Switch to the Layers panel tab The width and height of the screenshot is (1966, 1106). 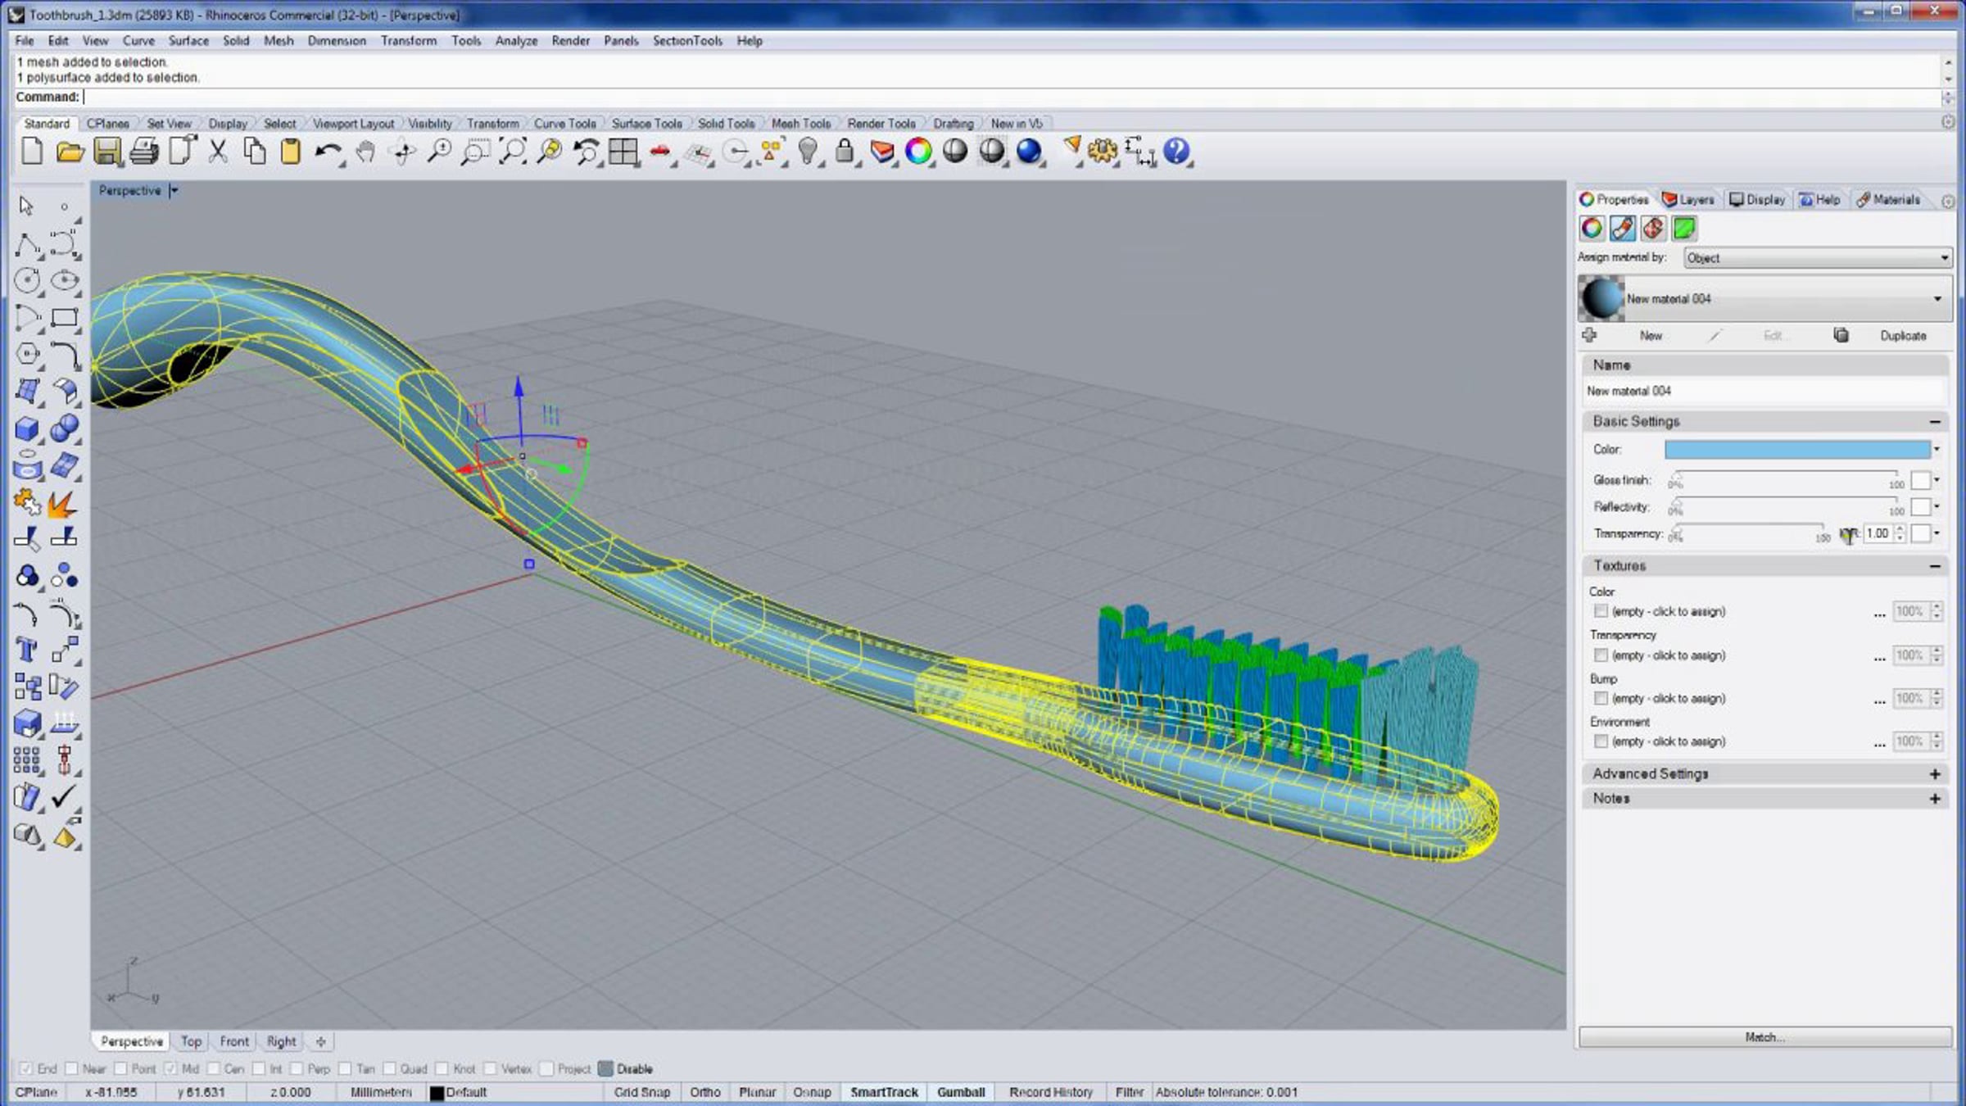tap(1688, 200)
